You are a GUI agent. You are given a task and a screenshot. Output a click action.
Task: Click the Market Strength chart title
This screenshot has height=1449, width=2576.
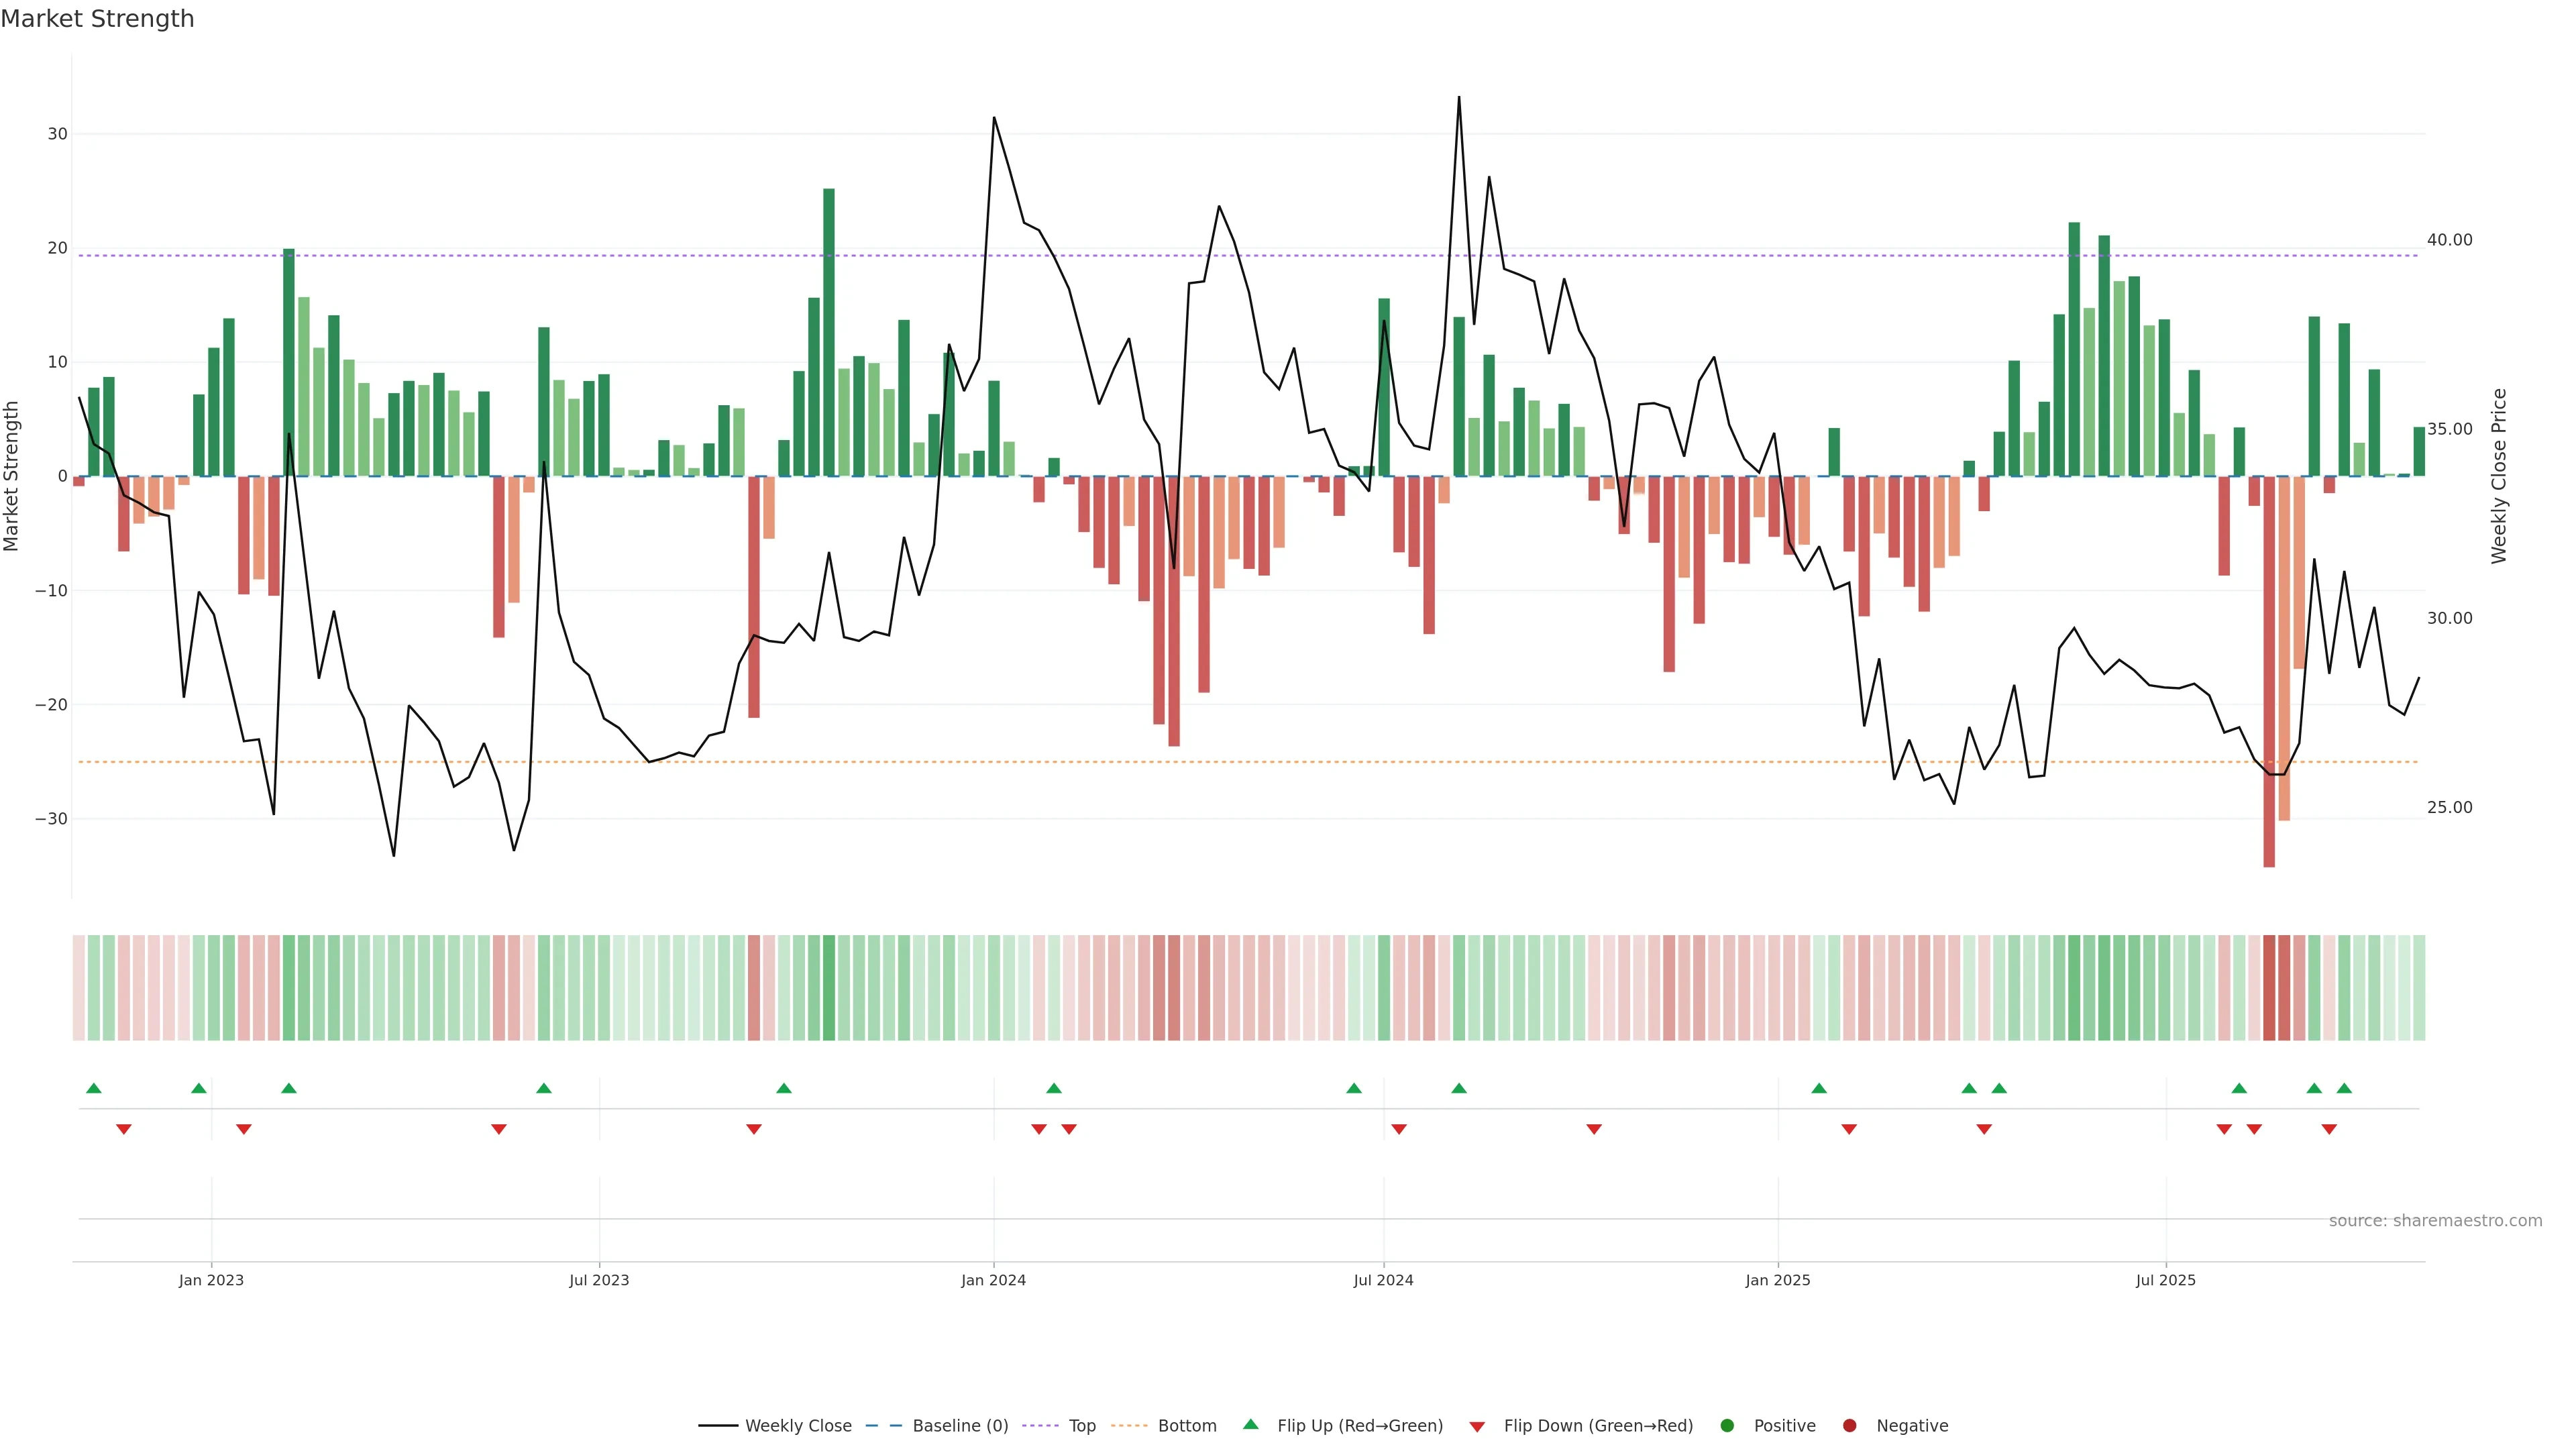[97, 19]
